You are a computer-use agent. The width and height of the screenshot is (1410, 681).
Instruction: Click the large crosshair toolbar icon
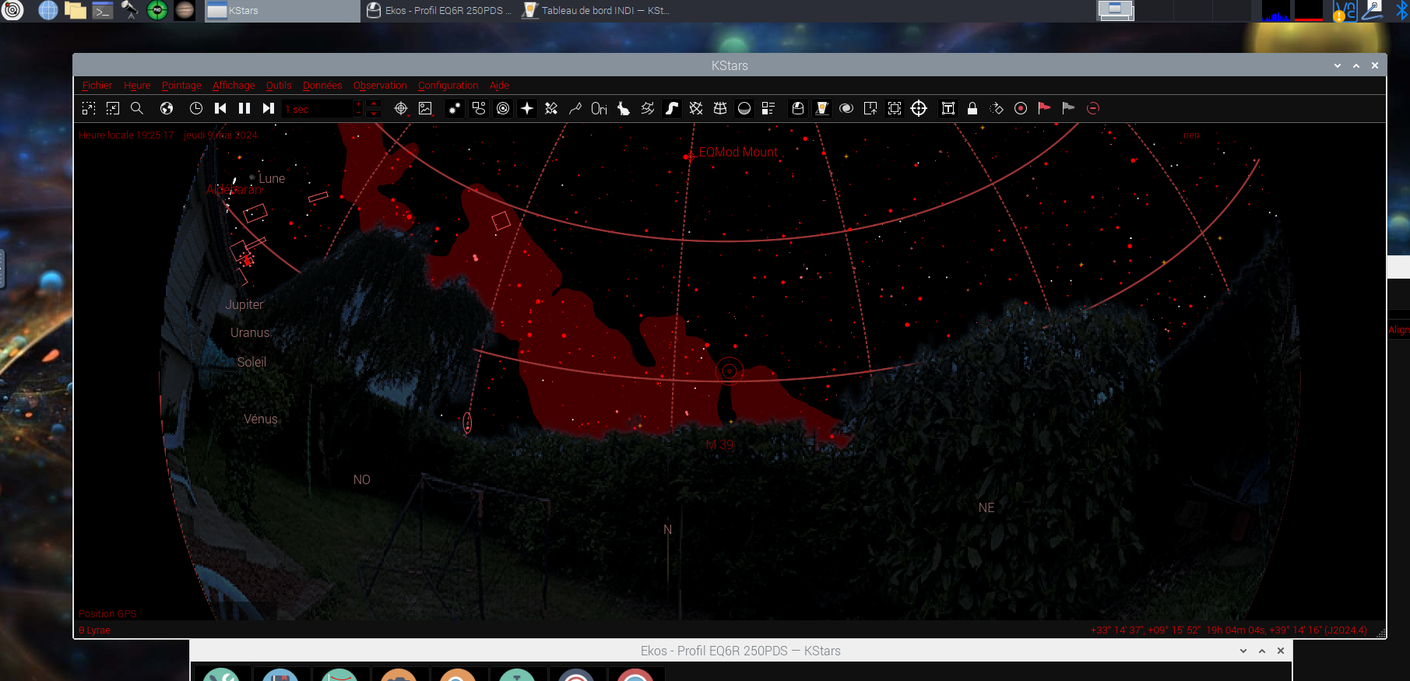(x=919, y=109)
